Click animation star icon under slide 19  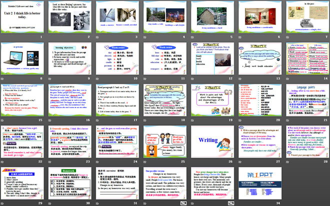(x=192, y=120)
